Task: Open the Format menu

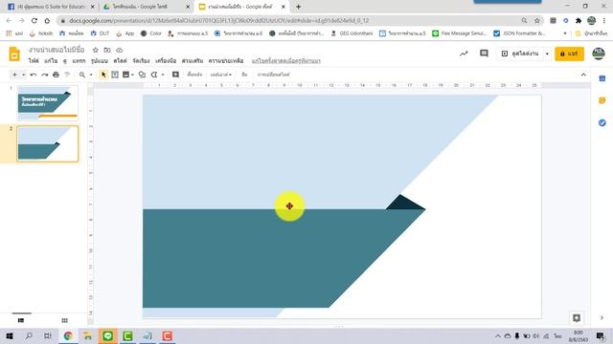Action: click(100, 61)
